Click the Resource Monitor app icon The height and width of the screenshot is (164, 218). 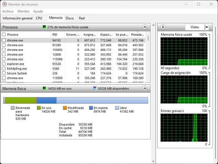(5, 4)
